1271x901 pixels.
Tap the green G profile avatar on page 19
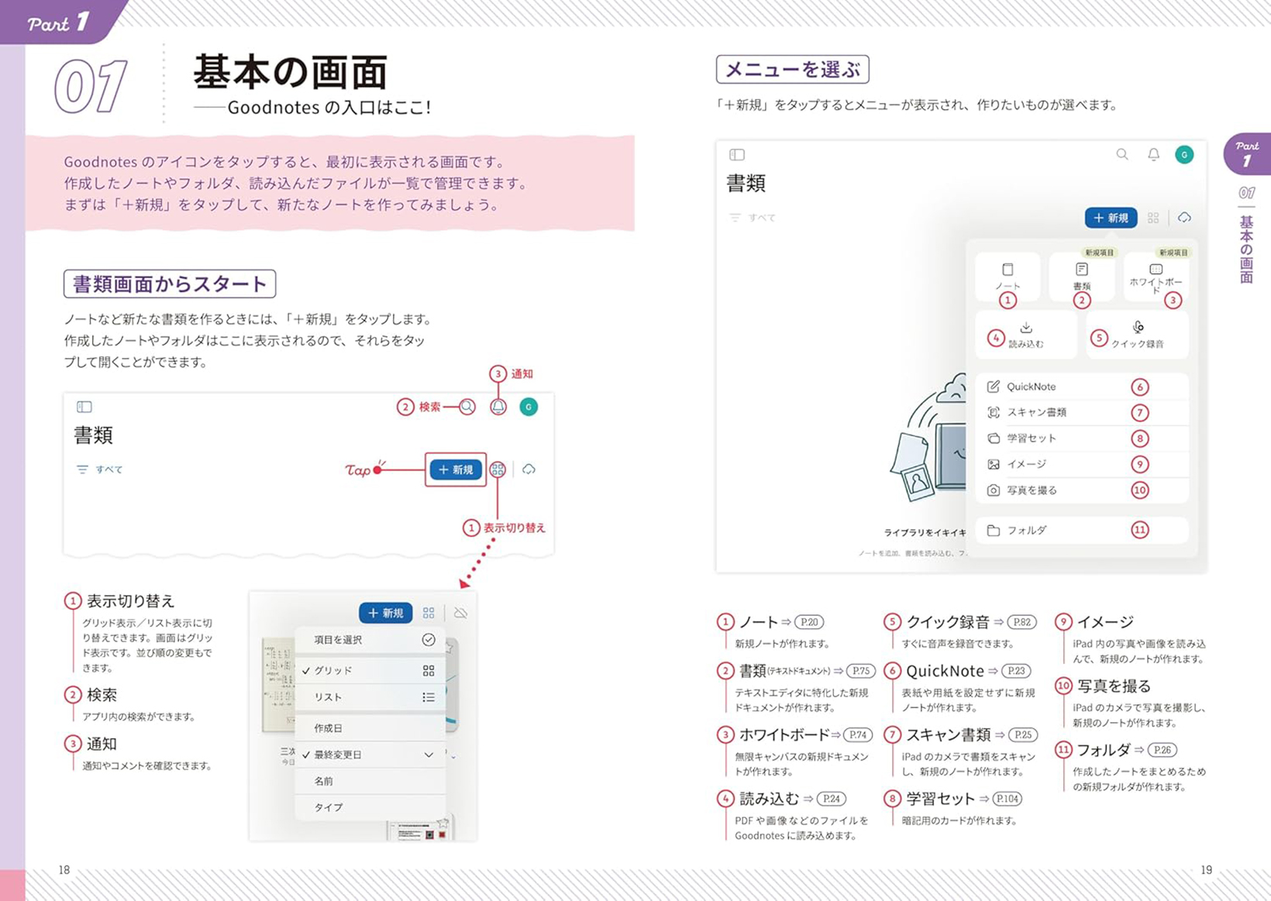pos(1184,155)
